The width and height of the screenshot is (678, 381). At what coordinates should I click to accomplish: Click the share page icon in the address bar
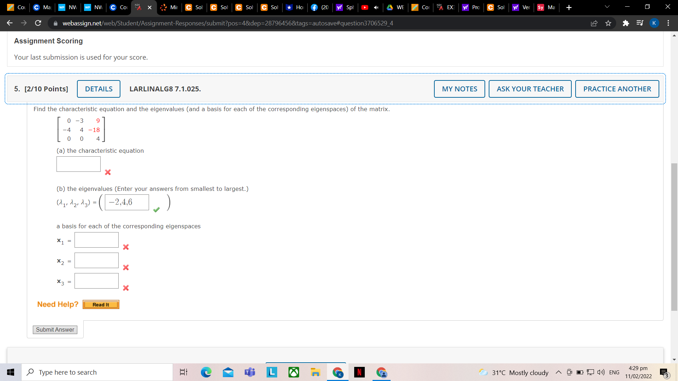point(594,23)
